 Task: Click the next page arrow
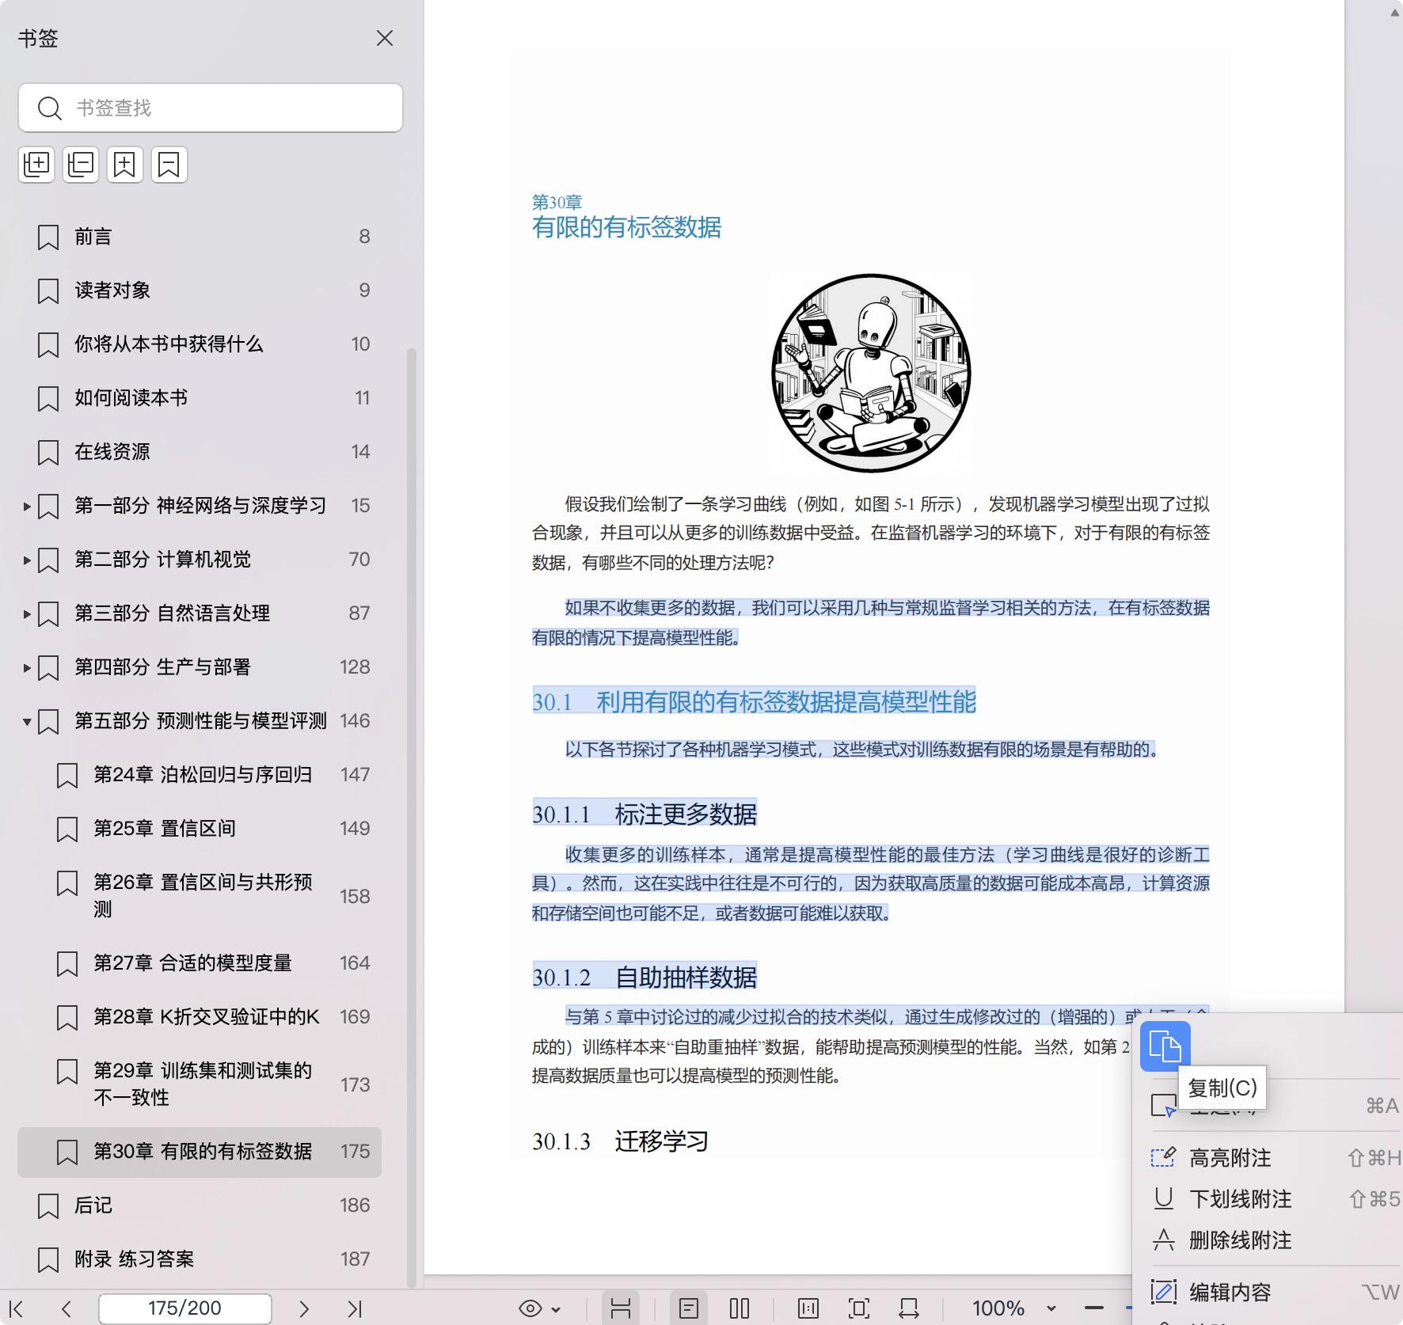pyautogui.click(x=303, y=1308)
